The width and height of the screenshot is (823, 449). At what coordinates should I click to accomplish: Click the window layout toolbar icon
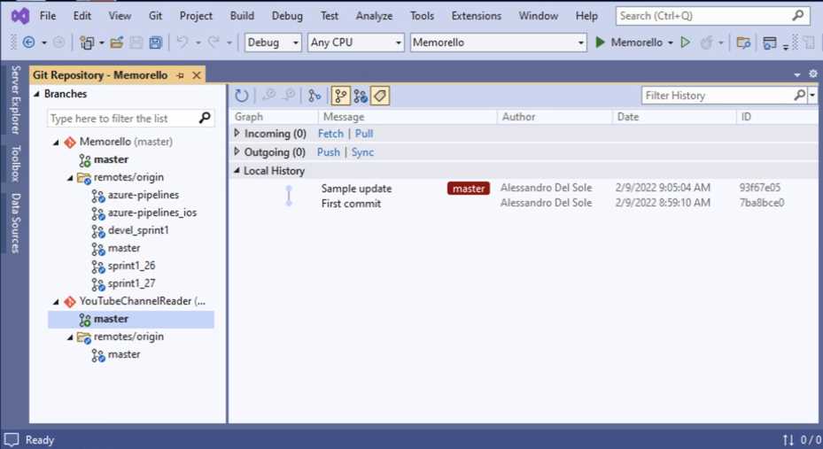click(x=770, y=43)
